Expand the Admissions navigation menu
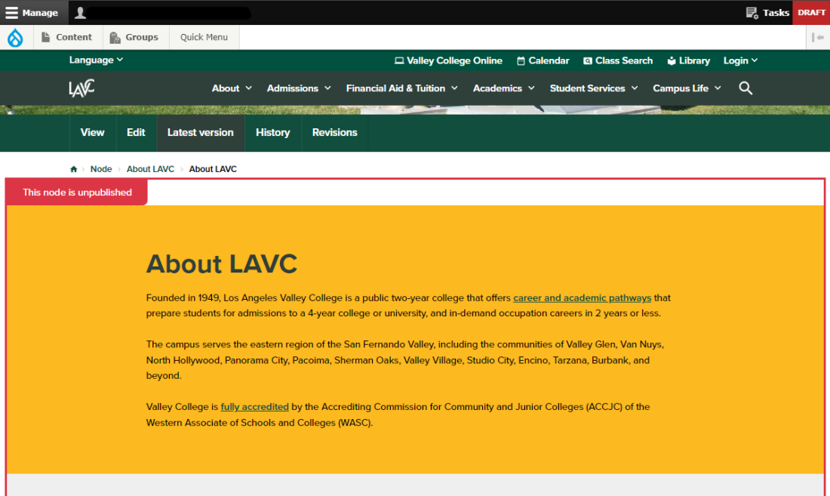 (x=299, y=88)
